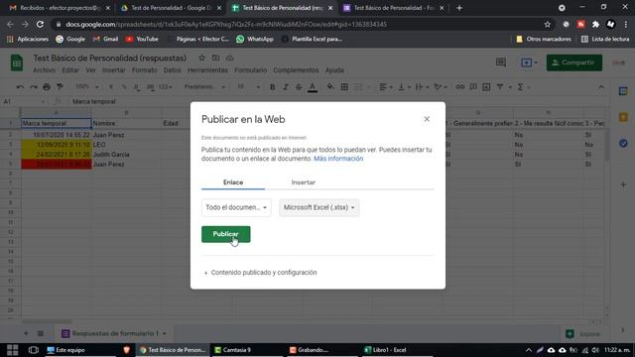Click the Insert chart icon
The height and width of the screenshot is (357, 635).
[486, 87]
